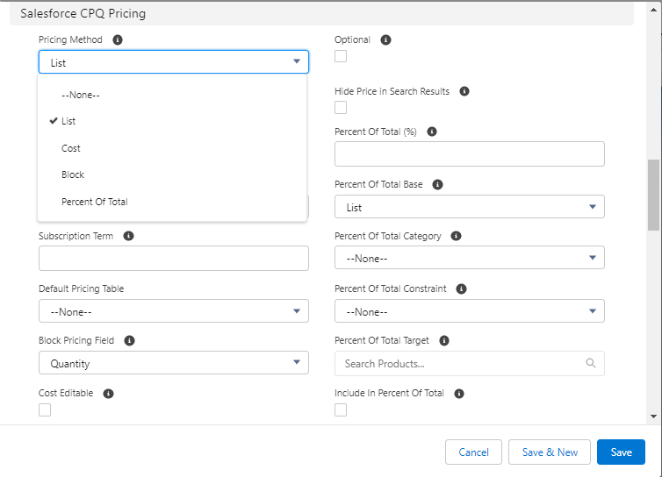Select Cost option in Pricing Method list
Screen dimensions: 662x477
tap(71, 148)
